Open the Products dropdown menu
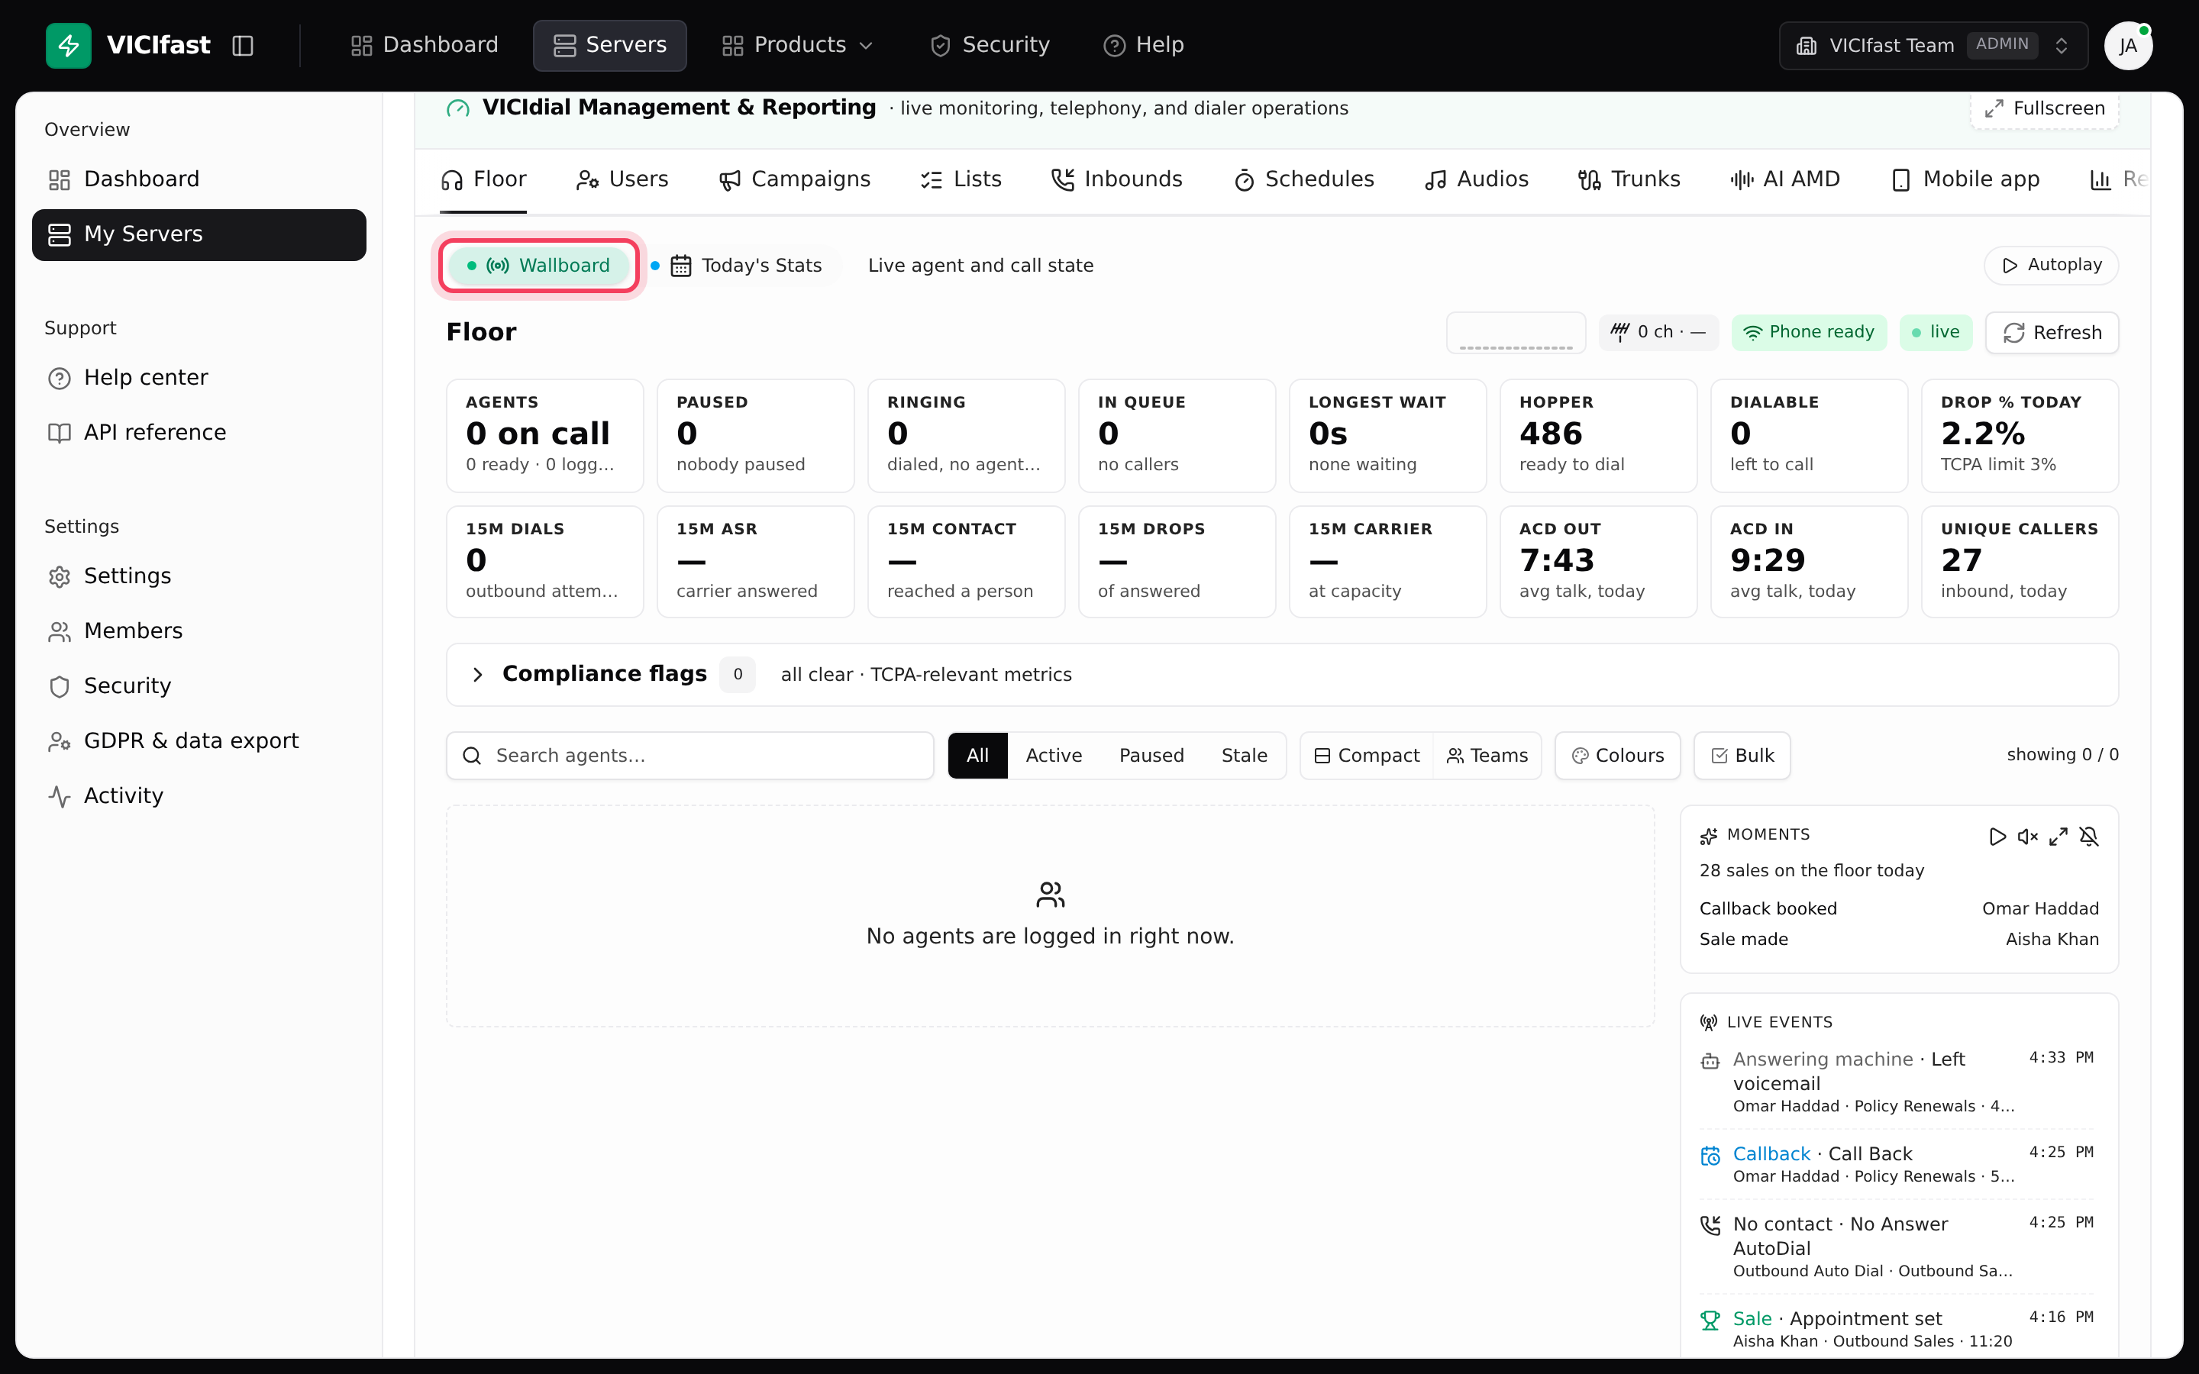Screen dimensions: 2199x1374 [798, 46]
